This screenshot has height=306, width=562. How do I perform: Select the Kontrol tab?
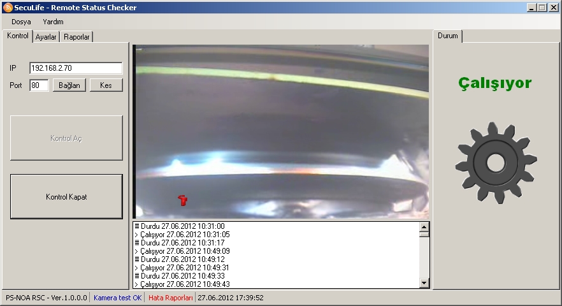pos(18,36)
